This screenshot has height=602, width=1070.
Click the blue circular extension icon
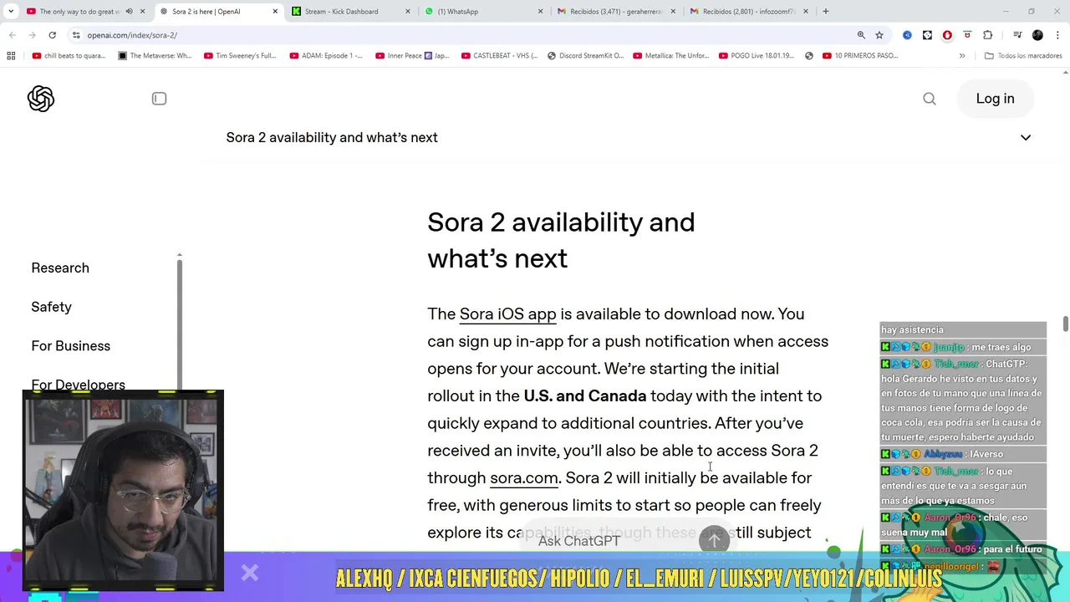pyautogui.click(x=907, y=35)
